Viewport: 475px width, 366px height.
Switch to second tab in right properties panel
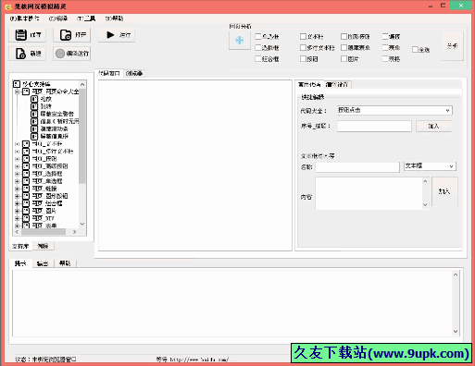(337, 84)
